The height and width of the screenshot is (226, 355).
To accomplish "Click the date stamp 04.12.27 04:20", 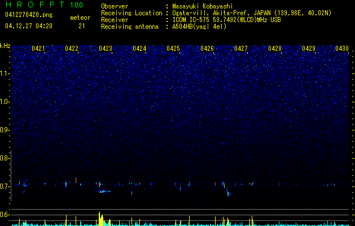I will tap(29, 26).
